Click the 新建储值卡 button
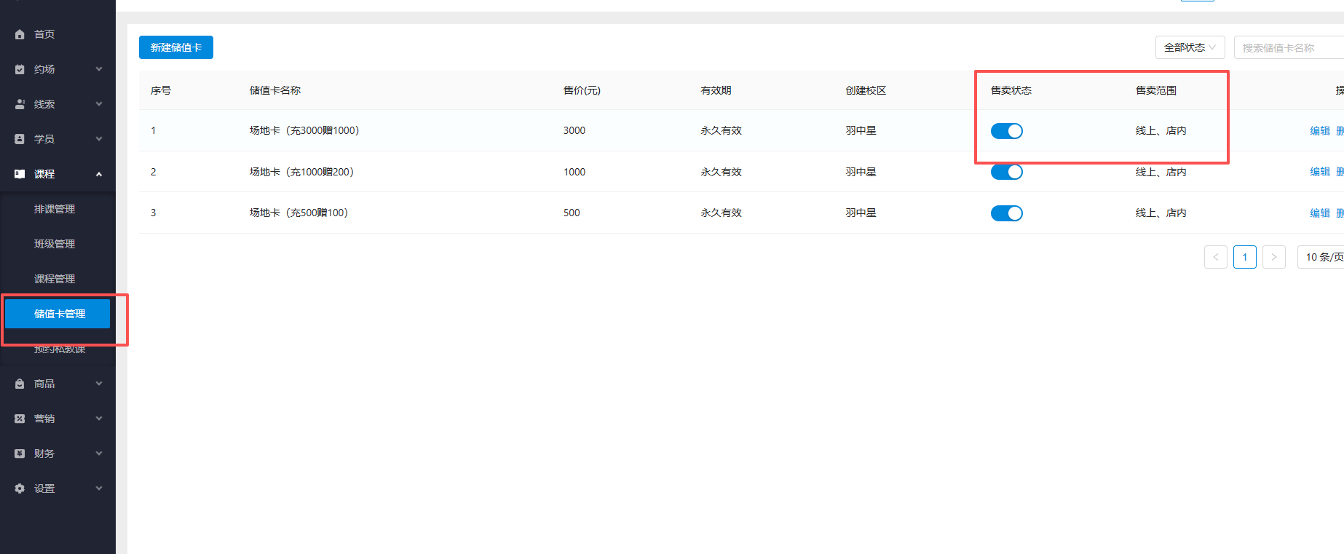1344x554 pixels. click(176, 47)
